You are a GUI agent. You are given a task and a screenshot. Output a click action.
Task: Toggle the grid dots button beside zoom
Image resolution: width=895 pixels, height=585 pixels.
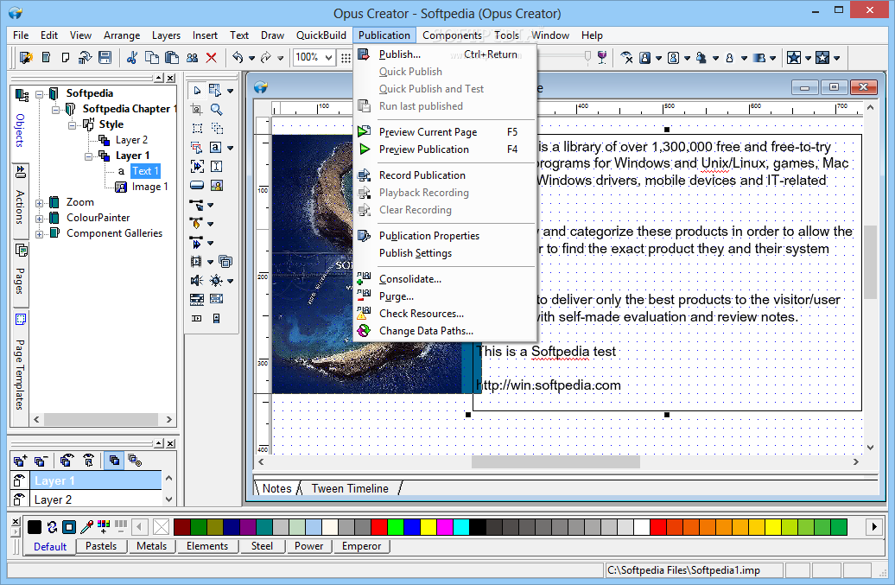pyautogui.click(x=346, y=58)
